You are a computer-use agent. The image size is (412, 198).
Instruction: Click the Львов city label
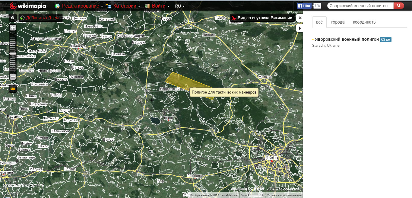point(271,158)
